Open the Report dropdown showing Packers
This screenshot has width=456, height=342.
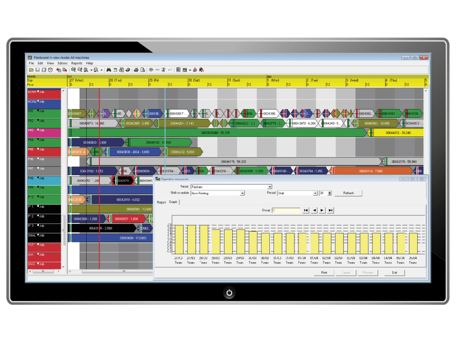click(270, 187)
